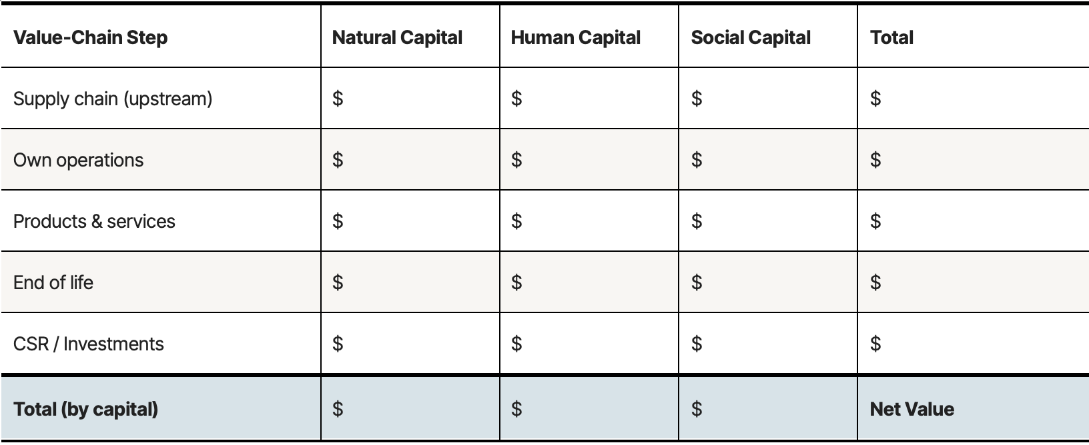Click the Own operations row label

(x=78, y=160)
